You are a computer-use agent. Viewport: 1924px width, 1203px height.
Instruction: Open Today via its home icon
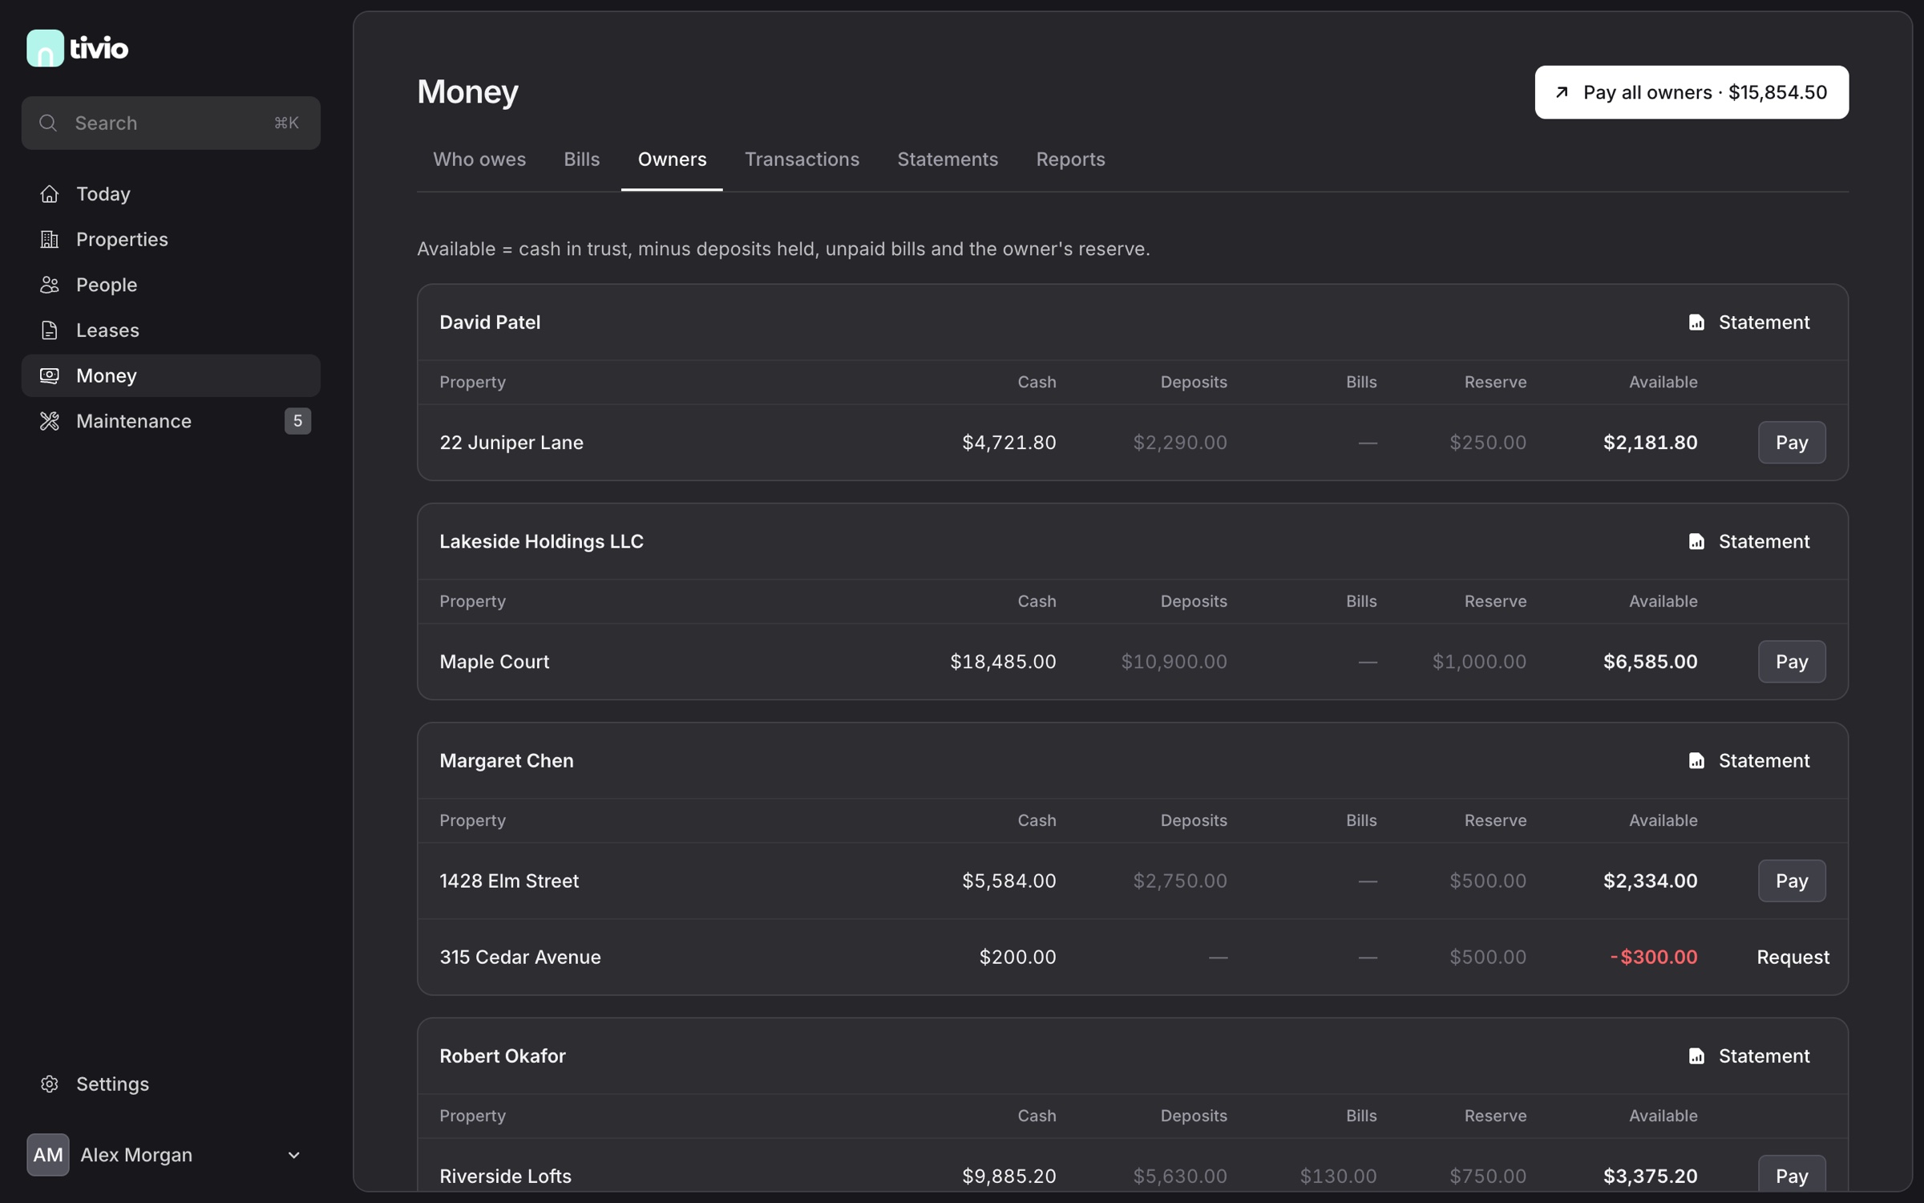pyautogui.click(x=50, y=194)
